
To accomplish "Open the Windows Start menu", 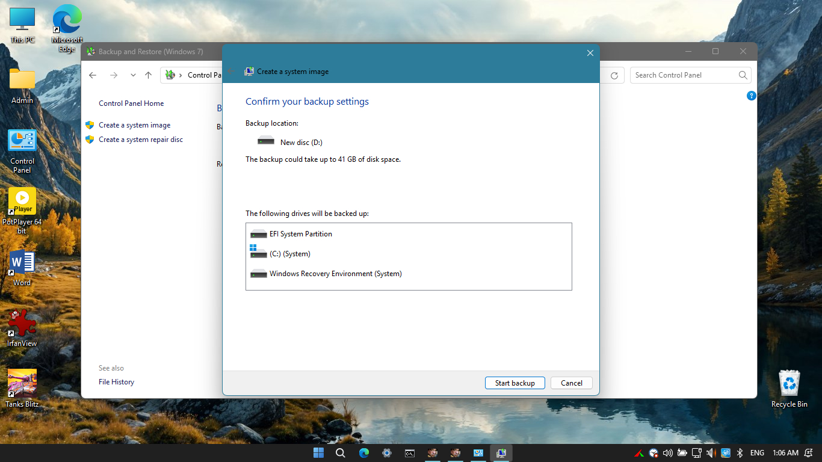I will [x=318, y=453].
